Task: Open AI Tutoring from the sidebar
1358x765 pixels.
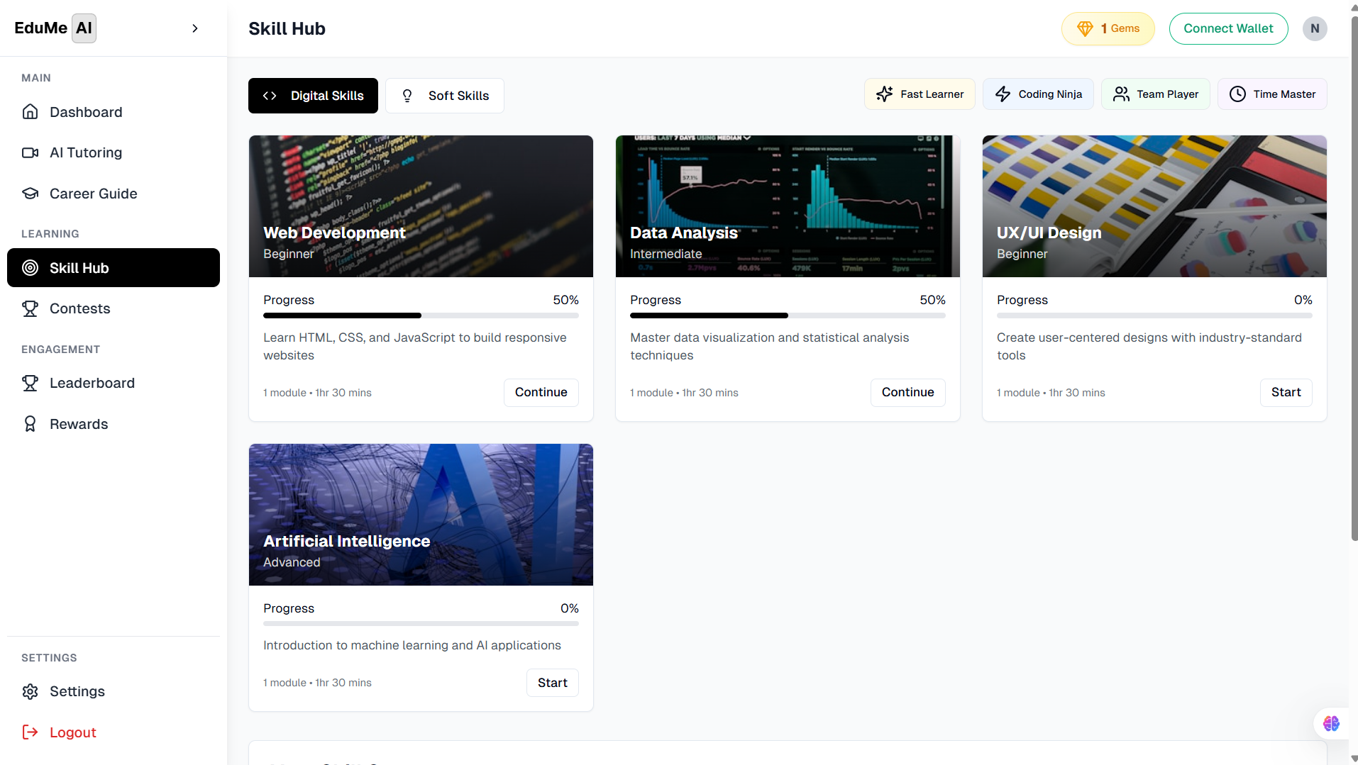Action: pos(114,152)
